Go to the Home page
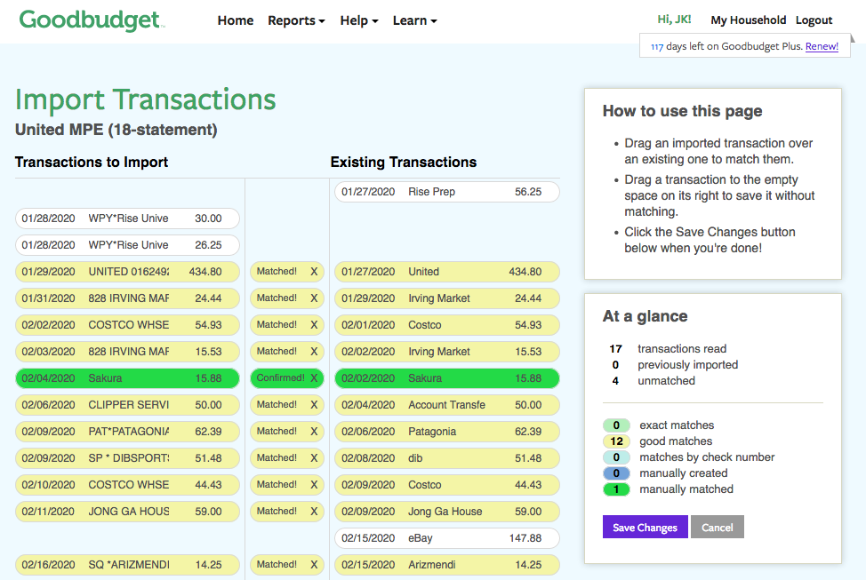This screenshot has height=580, width=866. tap(236, 20)
